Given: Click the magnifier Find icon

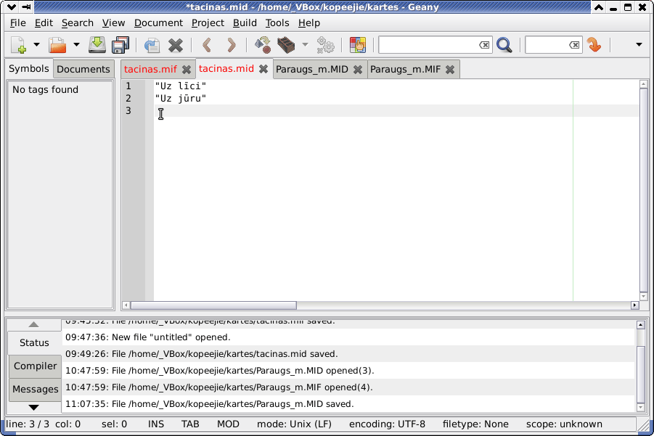Looking at the screenshot, I should pos(504,45).
